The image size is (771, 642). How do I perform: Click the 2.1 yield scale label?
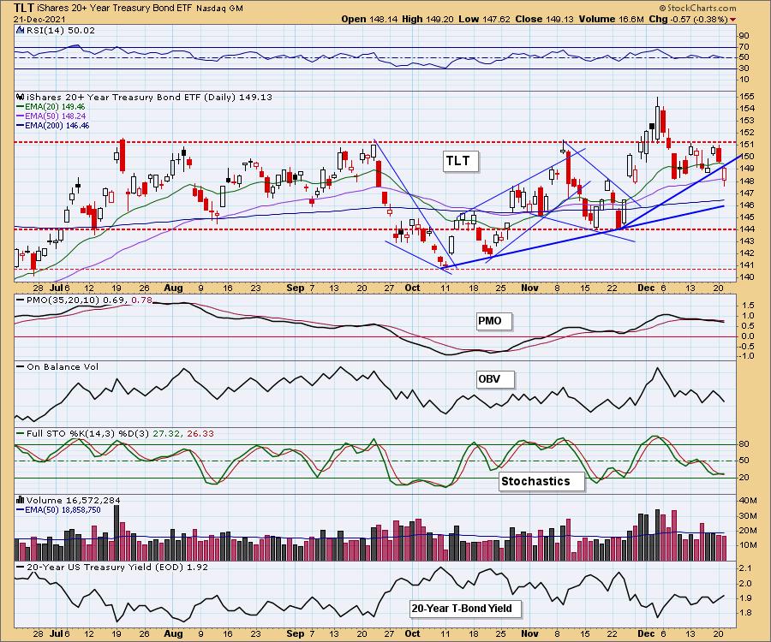click(x=745, y=568)
